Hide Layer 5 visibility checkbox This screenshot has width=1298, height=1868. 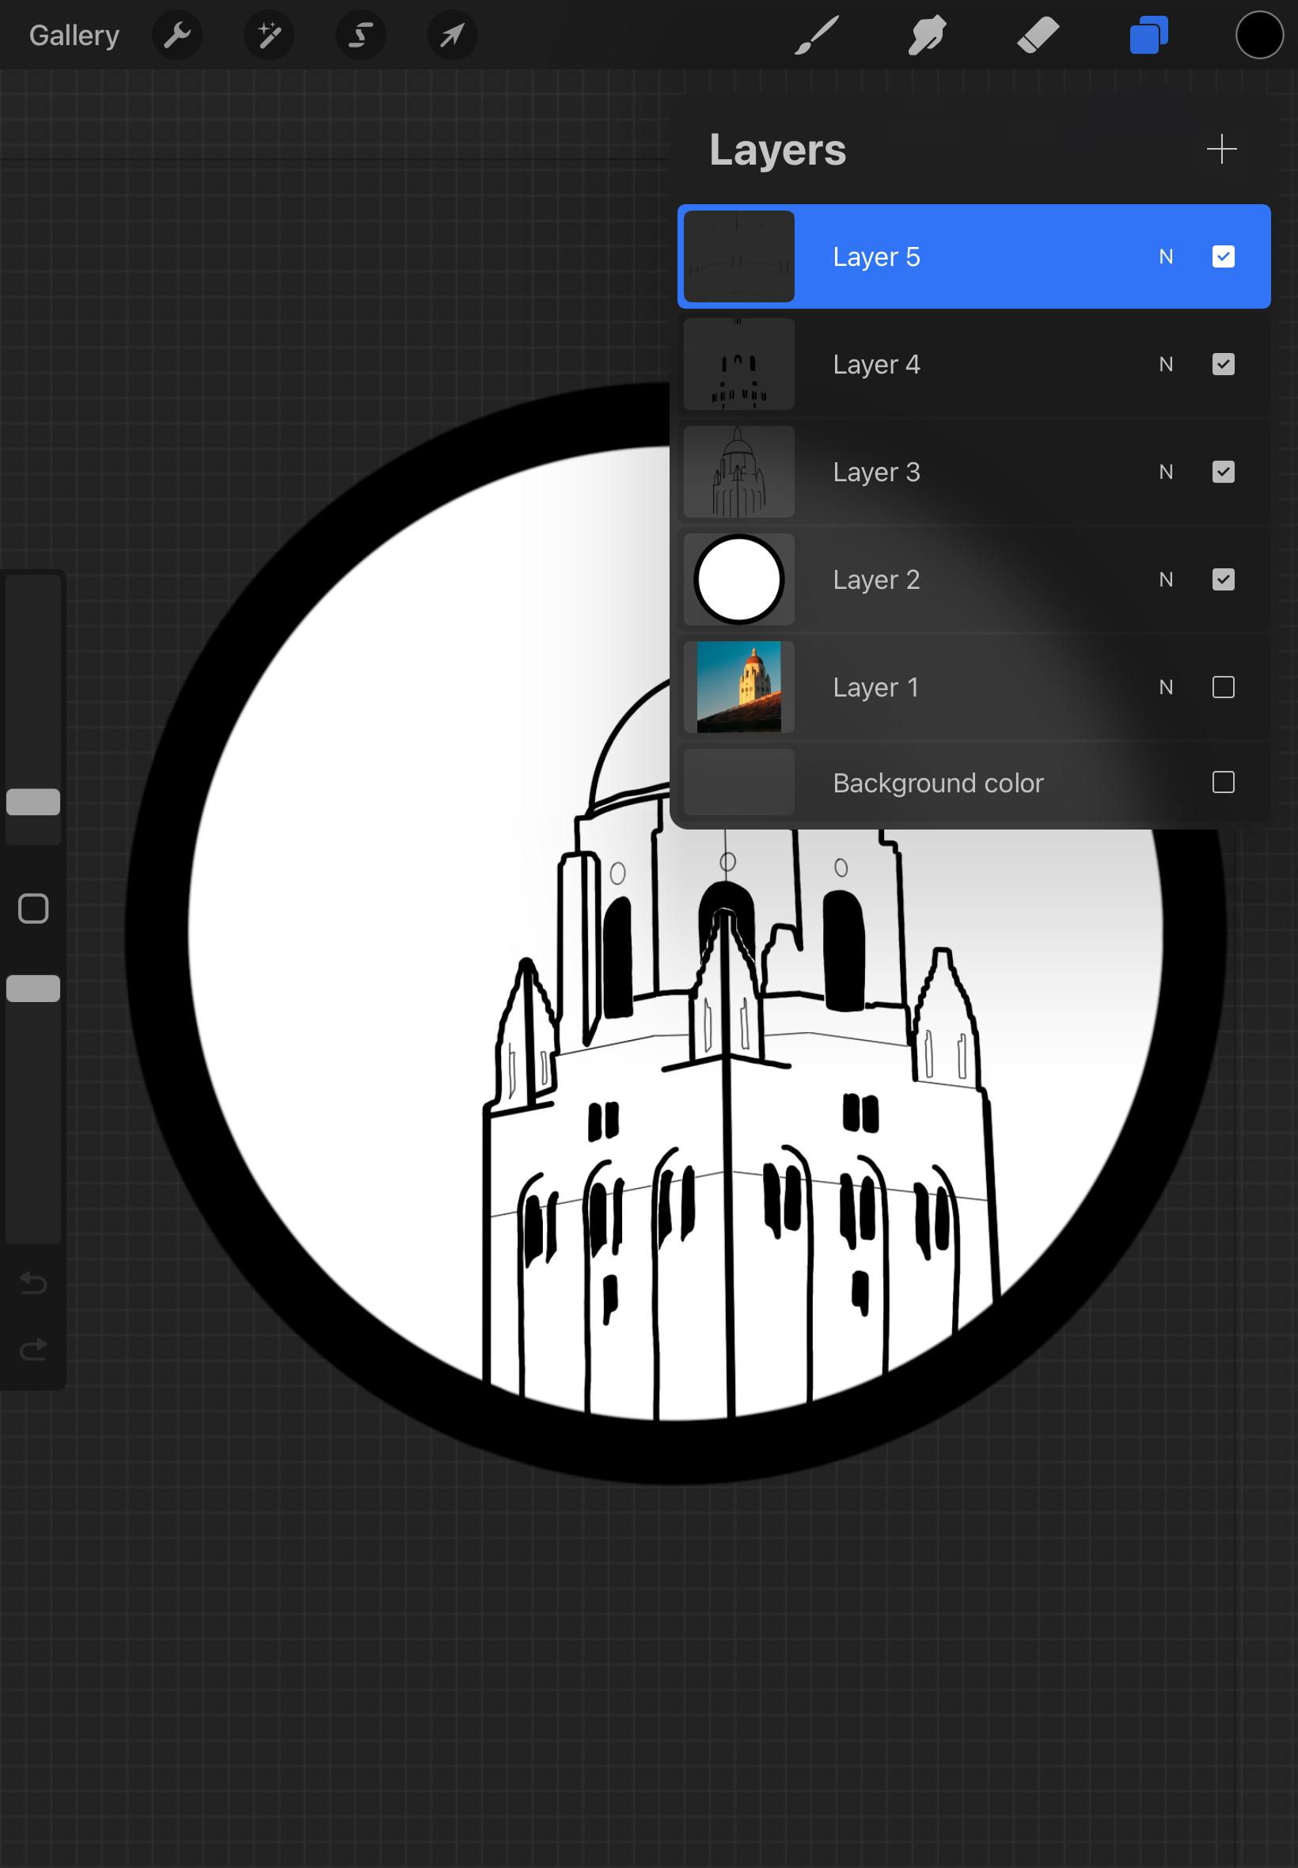click(1223, 256)
